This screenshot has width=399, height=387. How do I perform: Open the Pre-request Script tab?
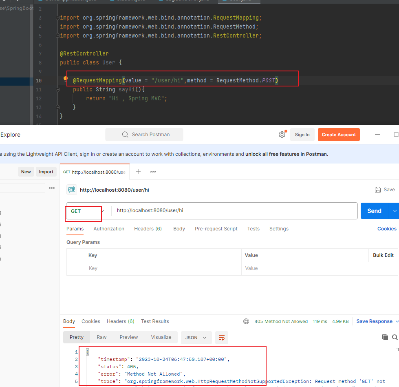click(x=216, y=229)
